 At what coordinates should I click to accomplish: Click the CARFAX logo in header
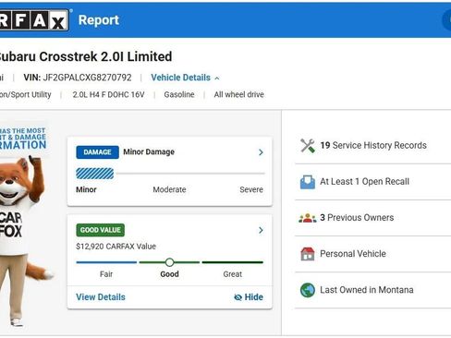click(34, 20)
